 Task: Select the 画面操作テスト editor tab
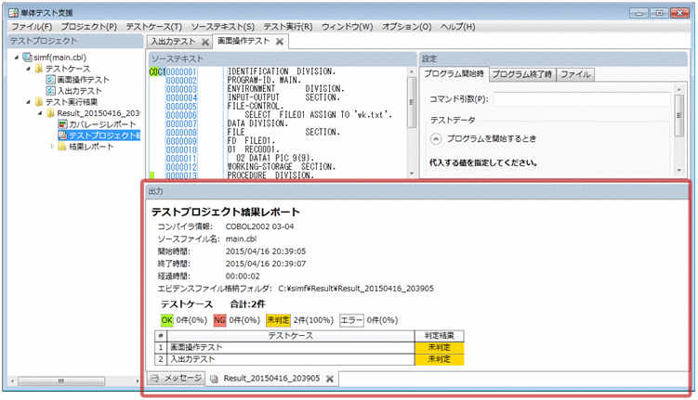pos(244,42)
